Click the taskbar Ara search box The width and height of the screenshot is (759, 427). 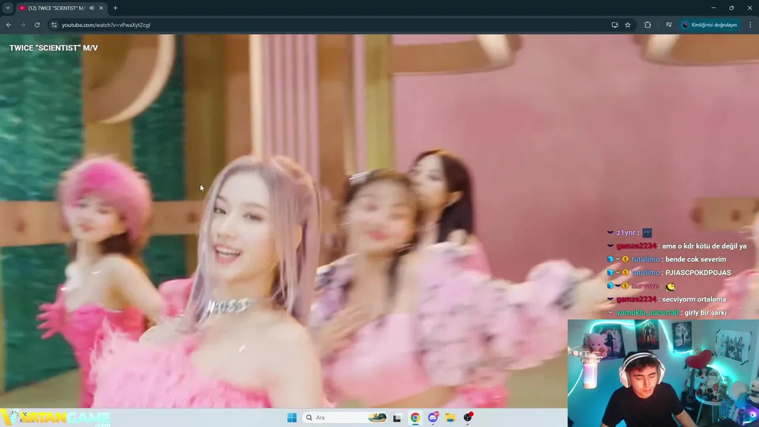(x=344, y=418)
